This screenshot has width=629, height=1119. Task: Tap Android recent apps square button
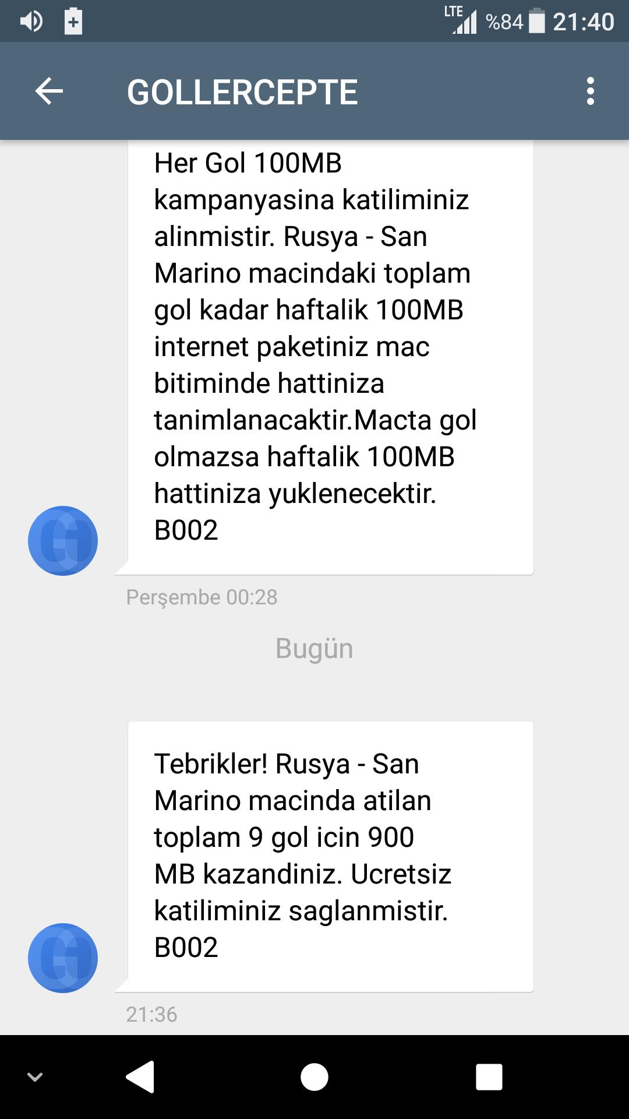[x=489, y=1076]
